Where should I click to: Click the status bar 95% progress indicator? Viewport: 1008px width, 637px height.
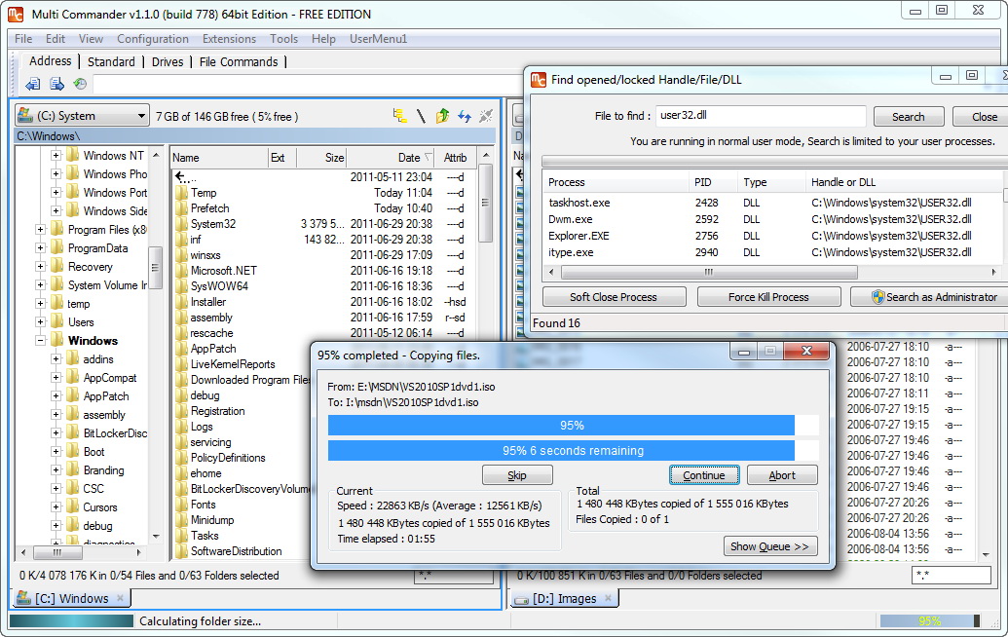929,621
